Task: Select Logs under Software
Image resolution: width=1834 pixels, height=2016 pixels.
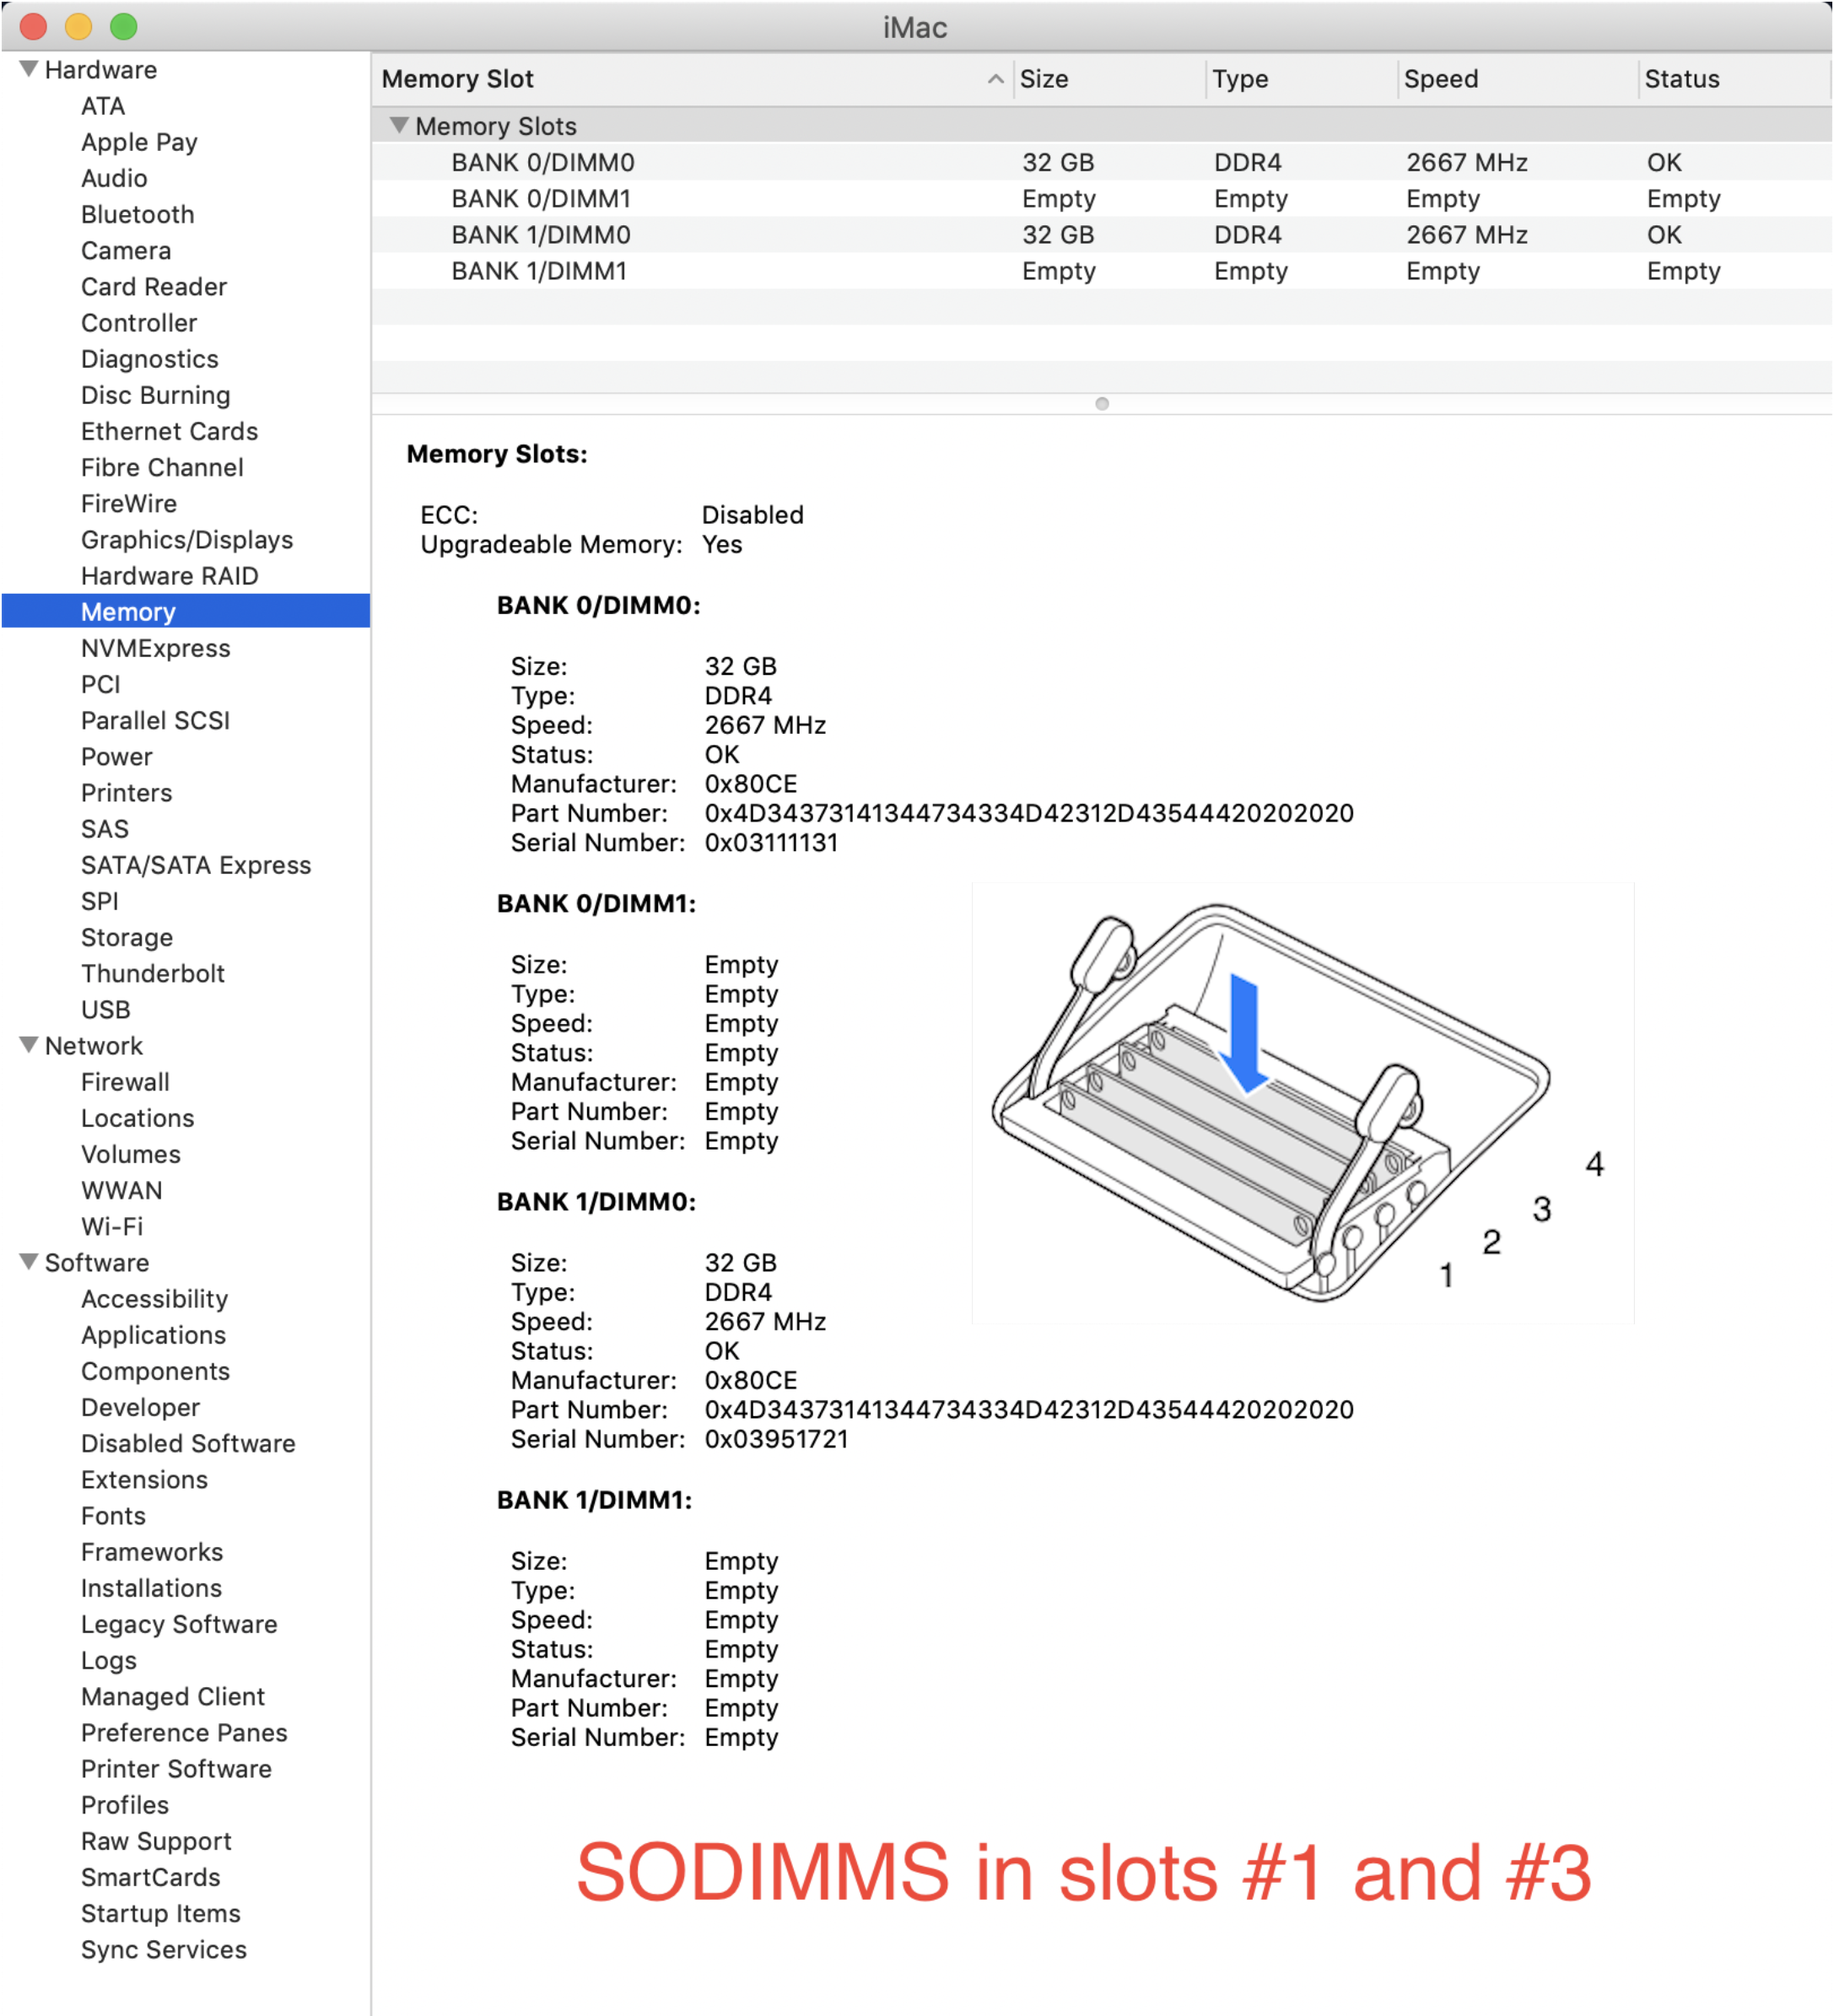Action: [109, 1660]
